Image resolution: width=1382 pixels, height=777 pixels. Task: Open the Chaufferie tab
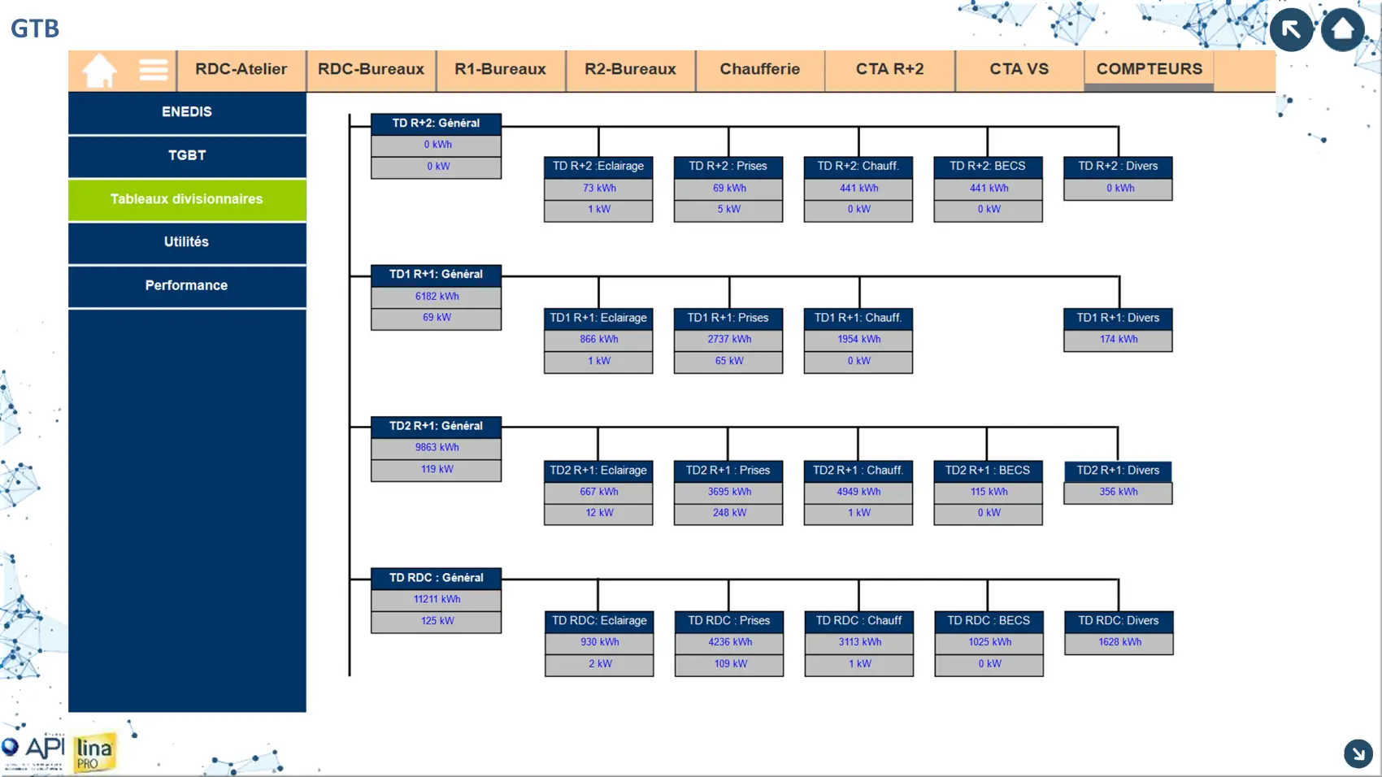point(759,70)
